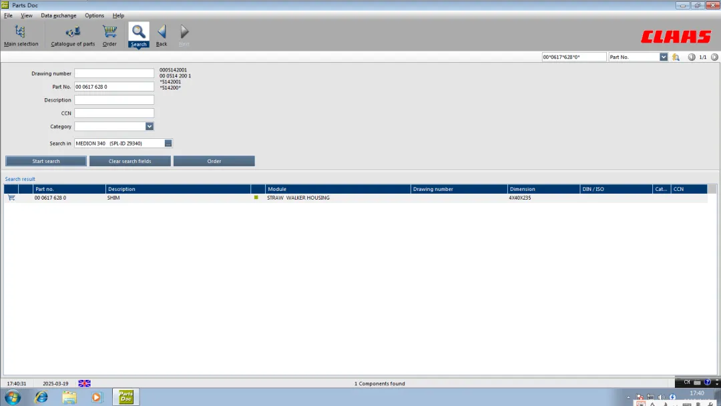Open Windows Media Player taskbar icon
The width and height of the screenshot is (721, 406).
[97, 397]
